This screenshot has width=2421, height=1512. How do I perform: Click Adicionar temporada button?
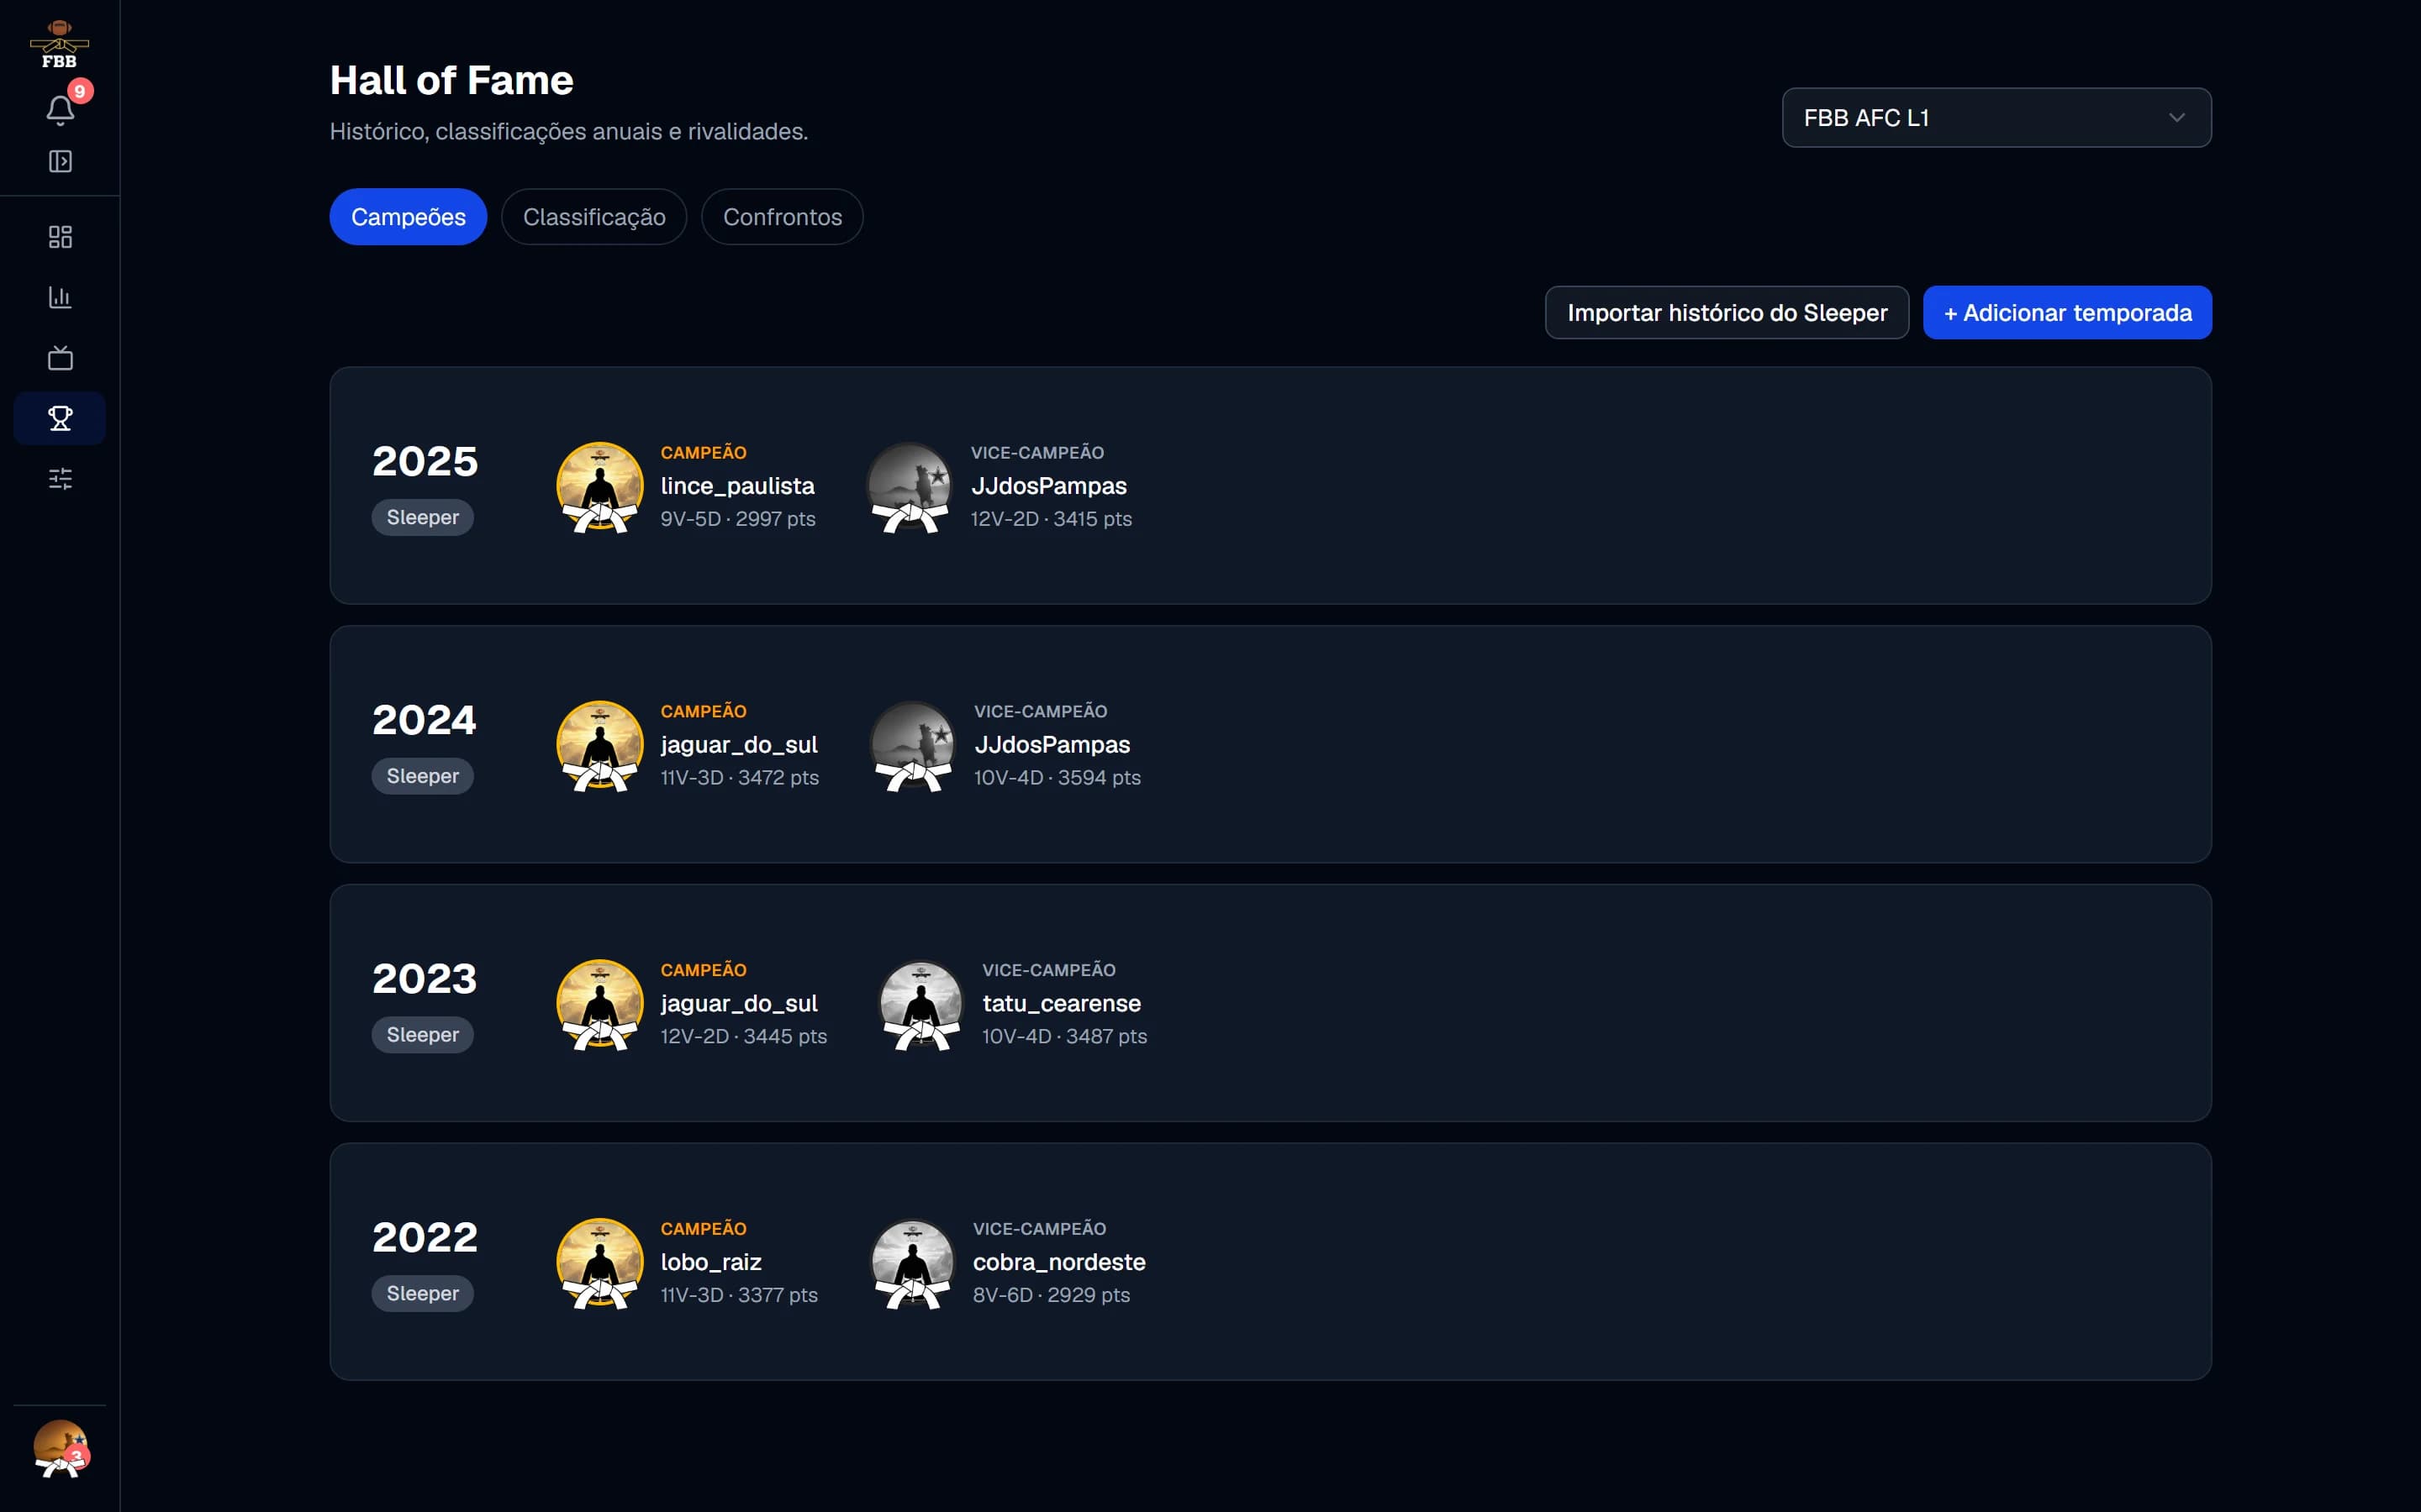tap(2067, 313)
